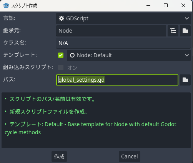Click the global_settings.gd path field
193x163 pixels.
coord(117,80)
